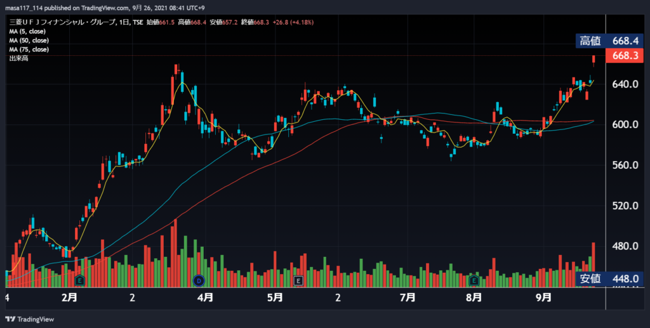Select the MA (5, close) indicator legend

[27, 32]
